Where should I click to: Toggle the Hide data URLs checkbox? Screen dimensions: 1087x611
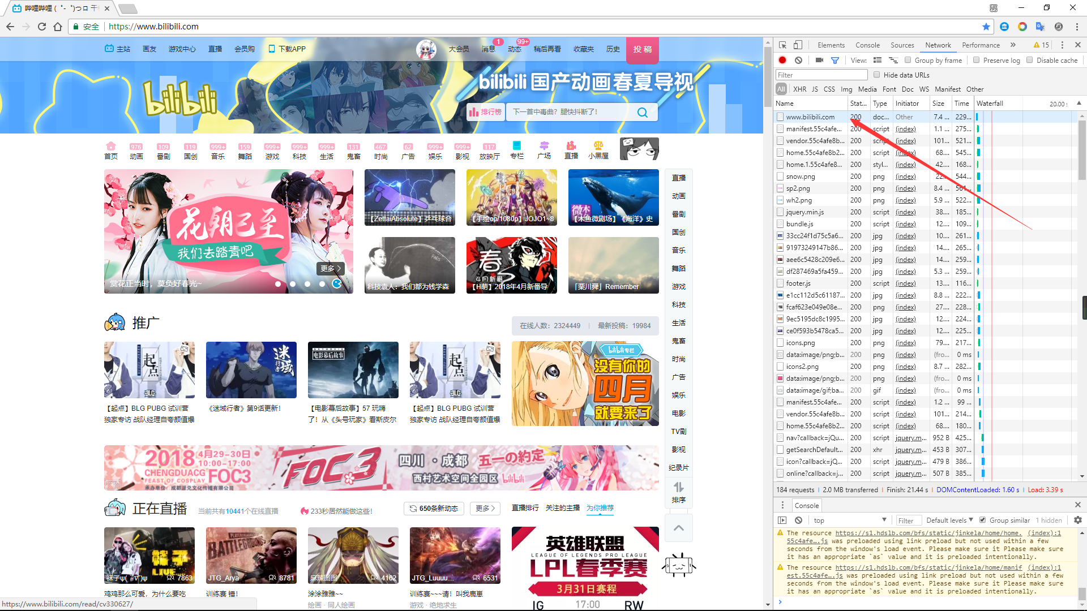pyautogui.click(x=877, y=75)
